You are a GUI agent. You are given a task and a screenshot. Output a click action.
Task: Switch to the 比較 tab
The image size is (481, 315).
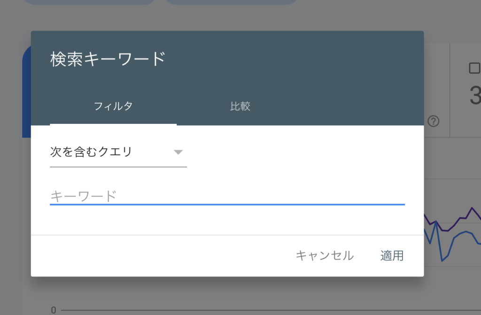pos(240,106)
